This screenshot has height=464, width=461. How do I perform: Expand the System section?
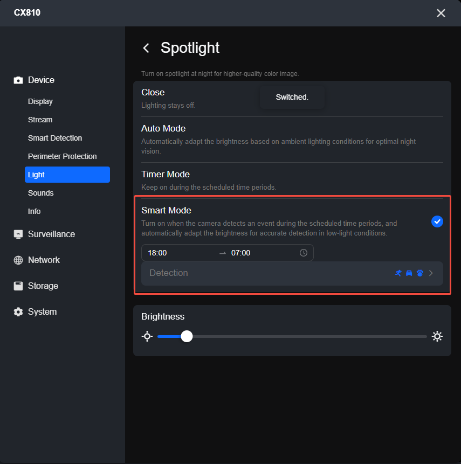tap(43, 312)
